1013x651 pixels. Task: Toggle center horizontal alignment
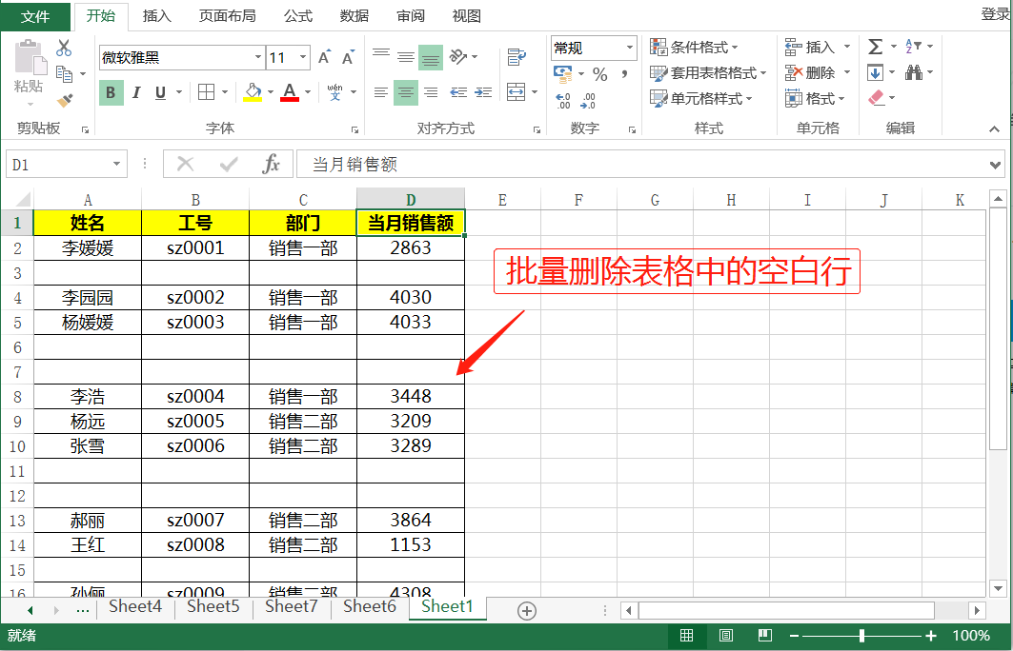tap(406, 92)
